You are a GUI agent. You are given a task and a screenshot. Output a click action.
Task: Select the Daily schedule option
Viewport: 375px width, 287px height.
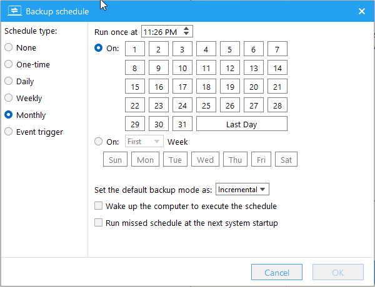(x=9, y=81)
